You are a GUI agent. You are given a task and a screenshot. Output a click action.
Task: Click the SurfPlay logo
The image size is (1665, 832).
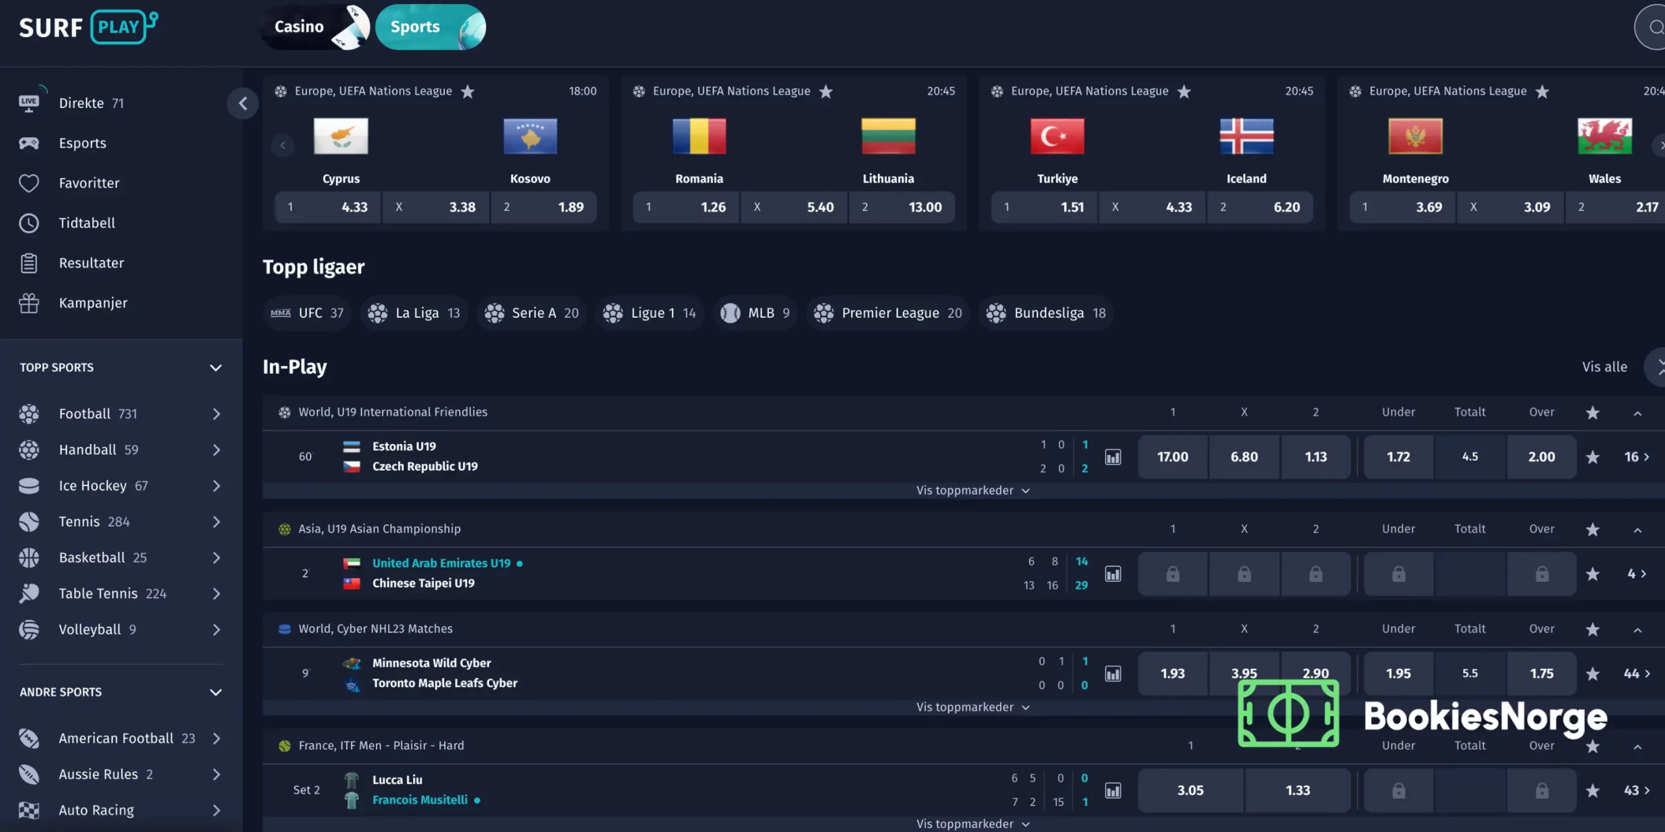88,27
